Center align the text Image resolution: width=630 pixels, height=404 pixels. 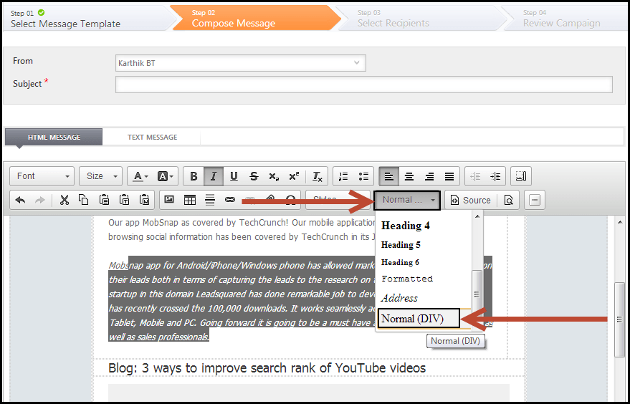(409, 176)
